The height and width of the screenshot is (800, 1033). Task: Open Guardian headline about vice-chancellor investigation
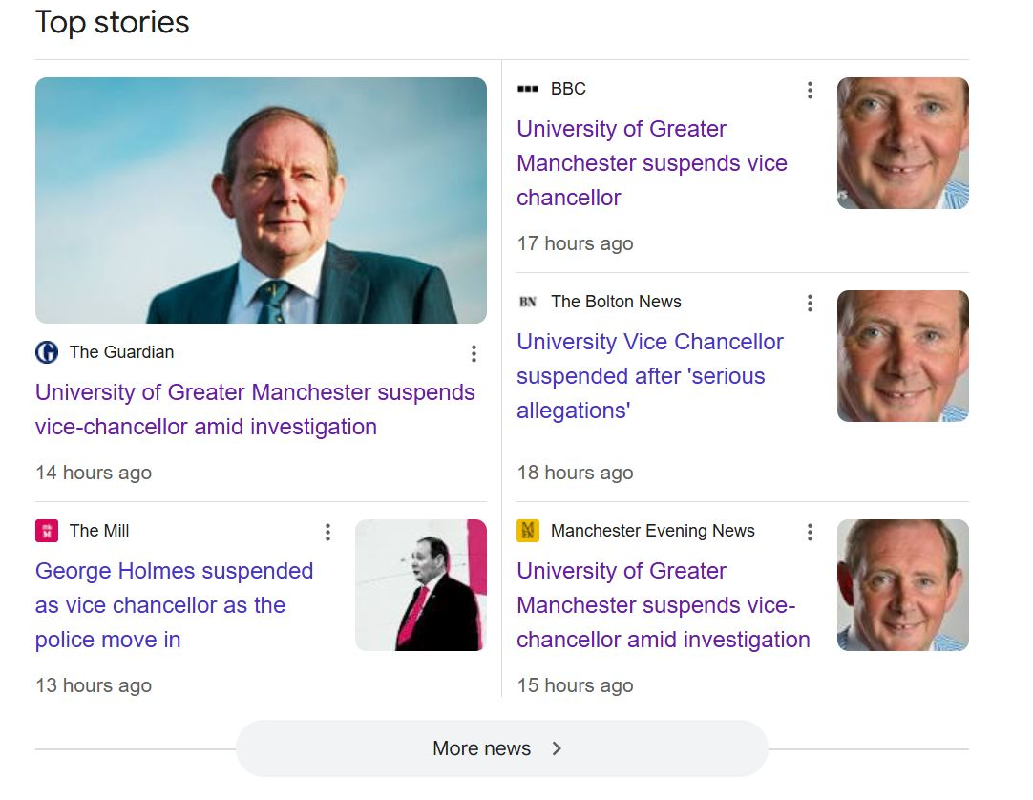[255, 410]
